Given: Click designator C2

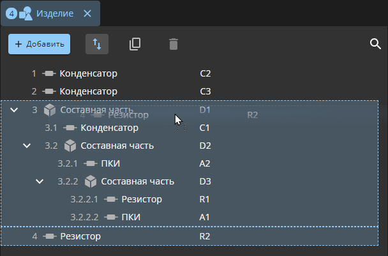Looking at the screenshot, I should (x=205, y=73).
